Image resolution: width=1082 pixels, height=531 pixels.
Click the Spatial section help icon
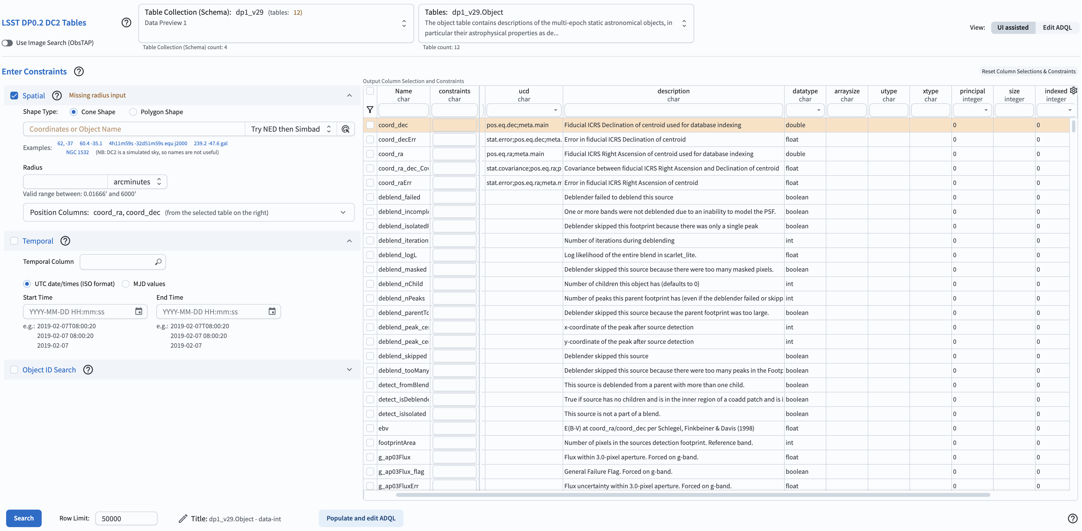(x=57, y=96)
